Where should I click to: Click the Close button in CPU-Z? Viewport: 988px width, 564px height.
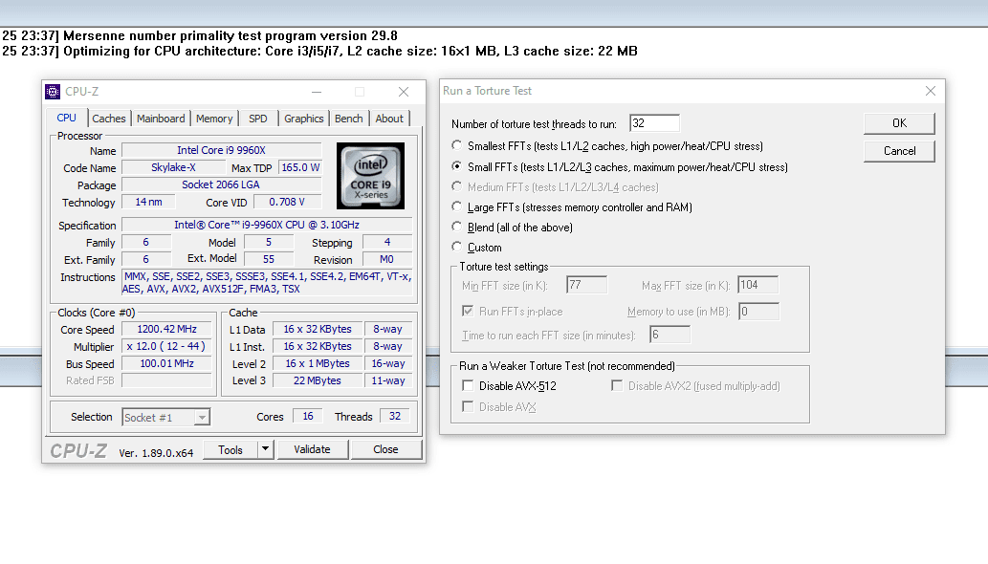pos(385,449)
